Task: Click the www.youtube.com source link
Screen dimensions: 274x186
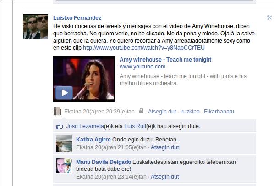Action: (x=142, y=67)
